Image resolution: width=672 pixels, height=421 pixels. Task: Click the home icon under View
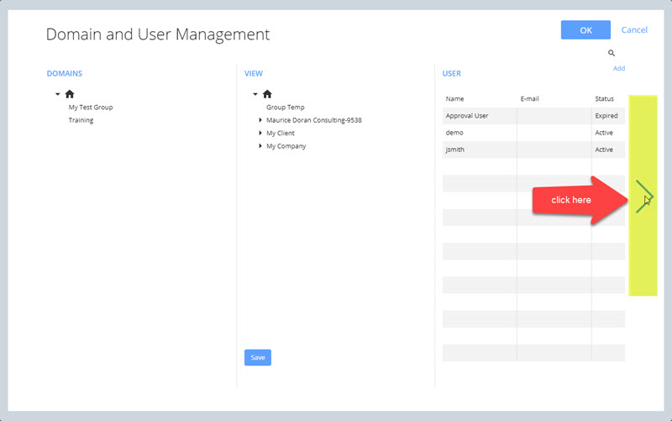tap(267, 94)
